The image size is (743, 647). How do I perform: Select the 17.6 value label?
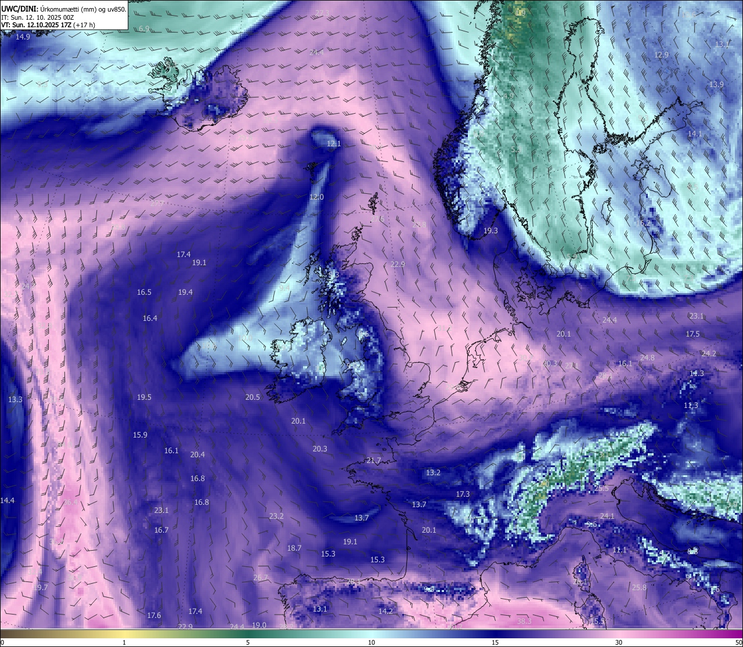[x=154, y=616]
